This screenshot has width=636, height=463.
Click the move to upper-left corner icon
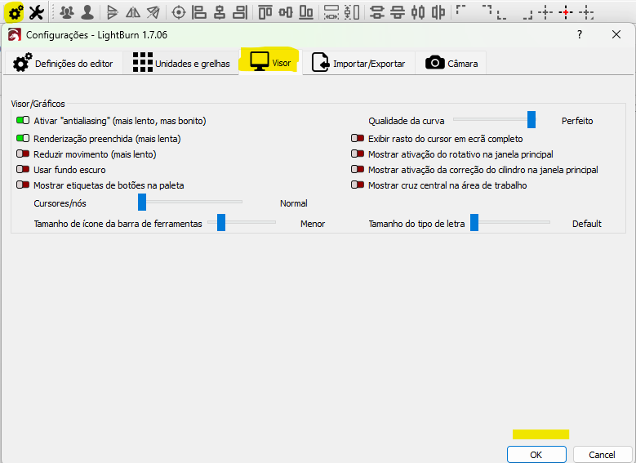click(462, 12)
